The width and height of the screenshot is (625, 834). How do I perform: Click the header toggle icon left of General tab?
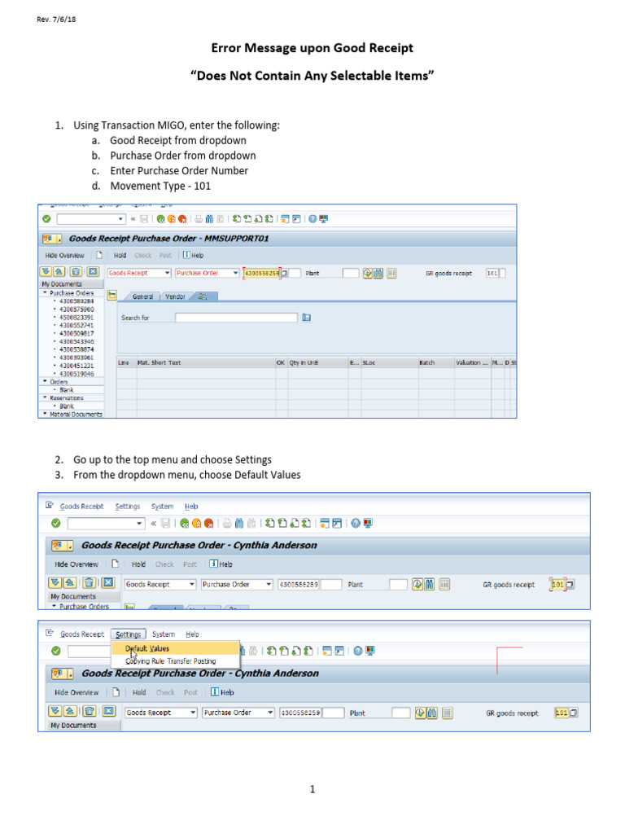pos(111,295)
